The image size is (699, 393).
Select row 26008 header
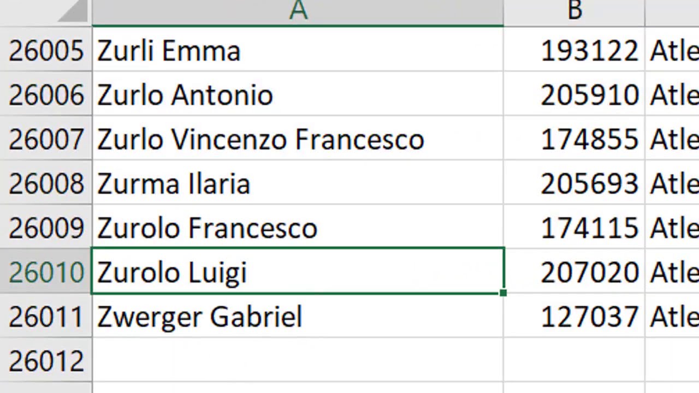pos(46,183)
